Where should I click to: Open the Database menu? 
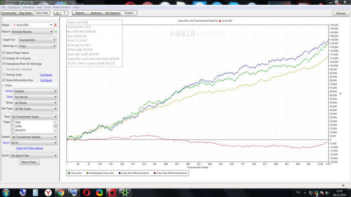28,7
